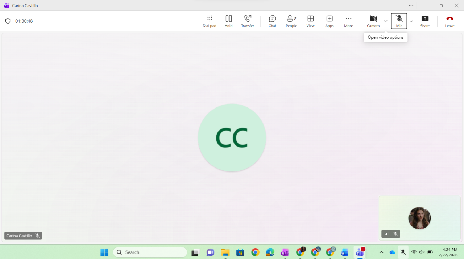Viewport: 464px width, 259px height.
Task: Open OneNote from taskbar
Action: pos(285,252)
